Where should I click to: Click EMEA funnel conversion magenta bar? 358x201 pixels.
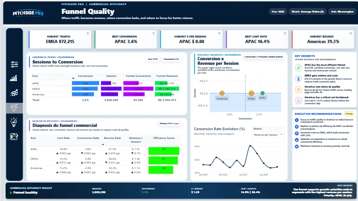click(138, 89)
